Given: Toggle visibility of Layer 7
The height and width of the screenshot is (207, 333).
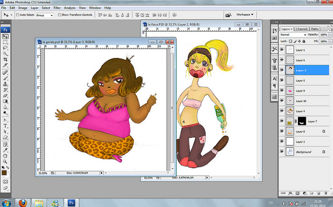Looking at the screenshot, I should pos(282,121).
